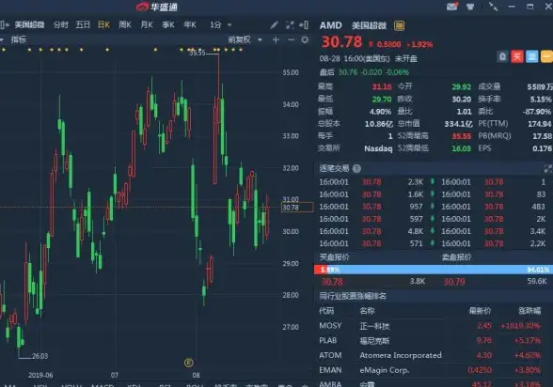553x387 pixels.
Task: Select the 周K chart tab
Action: (125, 25)
